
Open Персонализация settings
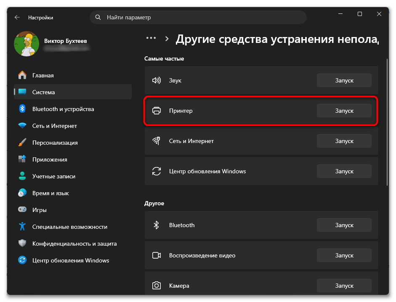[x=73, y=143]
